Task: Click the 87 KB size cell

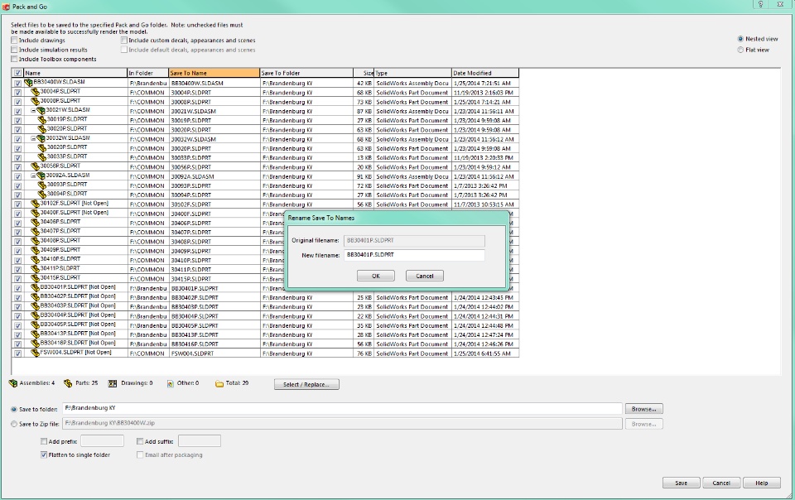Action: click(364, 111)
